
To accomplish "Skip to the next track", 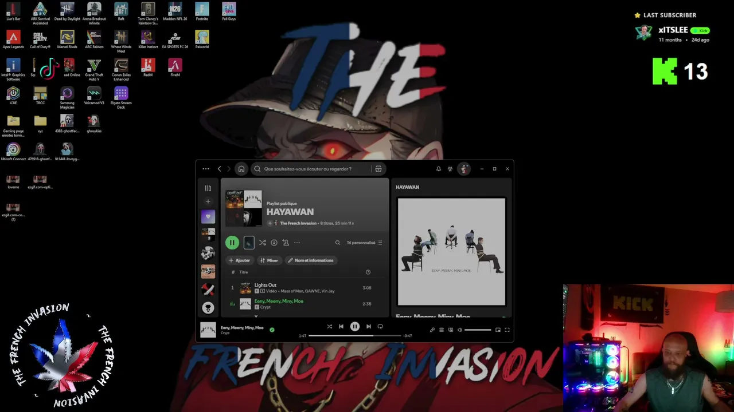I will click(368, 326).
